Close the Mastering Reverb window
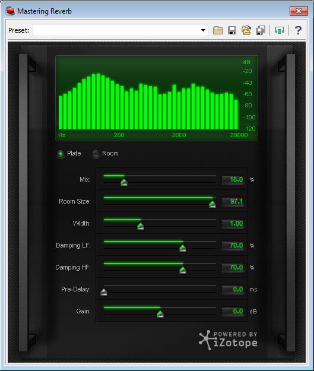 pos(299,11)
